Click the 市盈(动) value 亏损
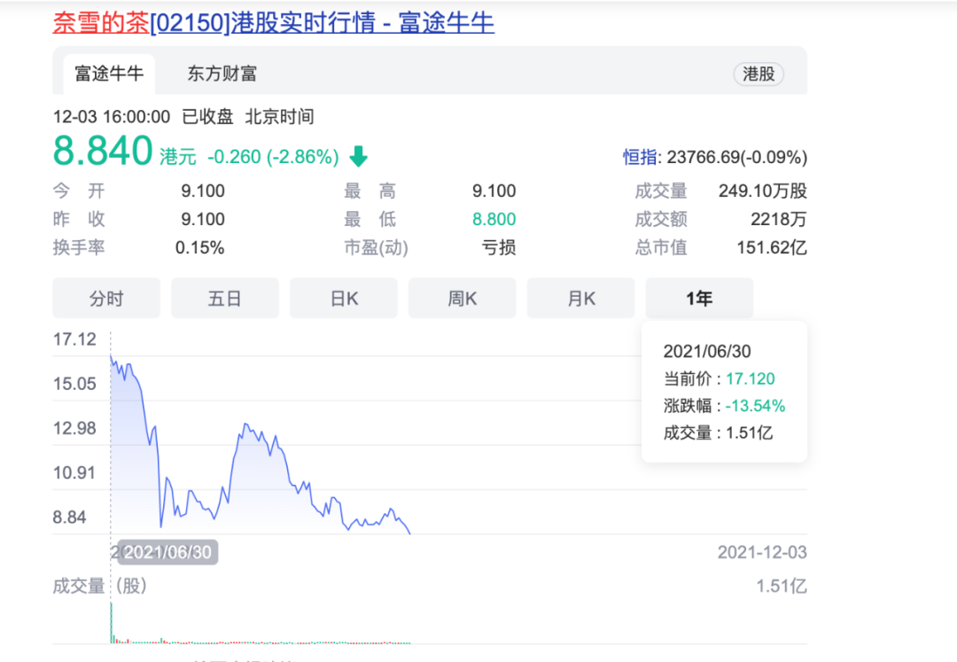 click(499, 247)
